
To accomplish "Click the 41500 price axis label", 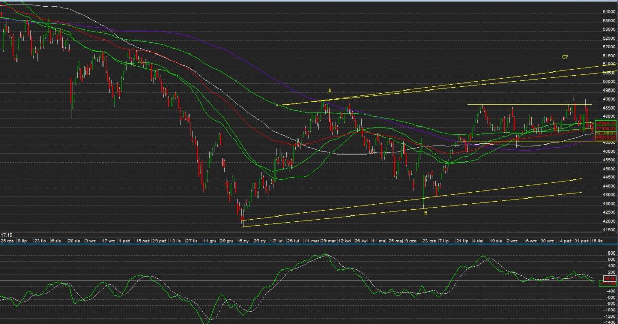I will (609, 230).
